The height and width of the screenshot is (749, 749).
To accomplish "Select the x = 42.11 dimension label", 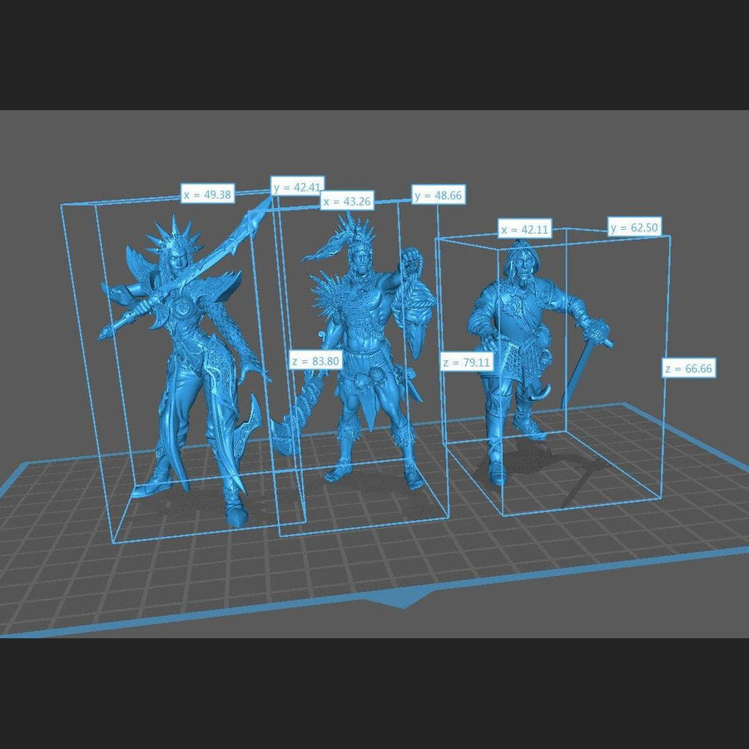I will coord(526,230).
